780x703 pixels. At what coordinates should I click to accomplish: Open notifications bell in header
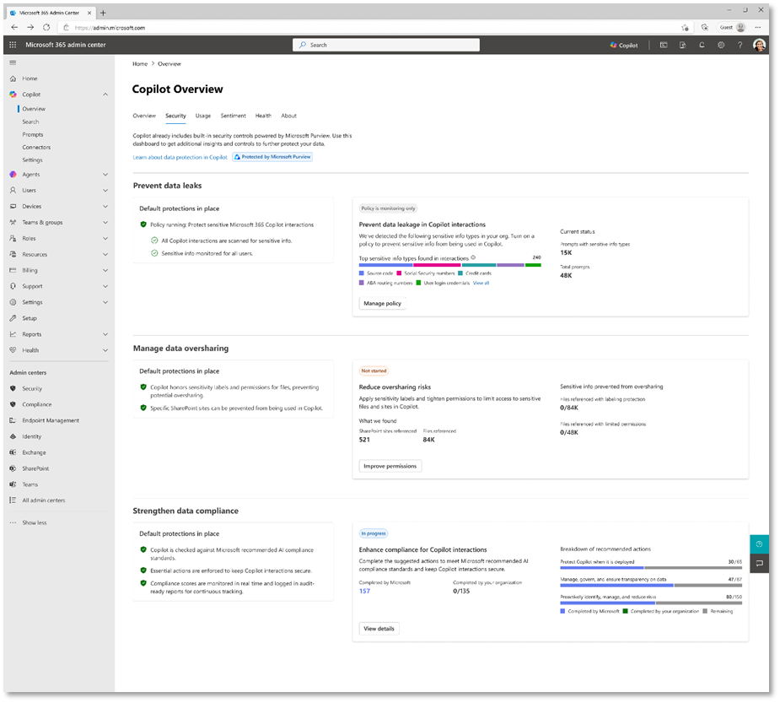[x=702, y=45]
